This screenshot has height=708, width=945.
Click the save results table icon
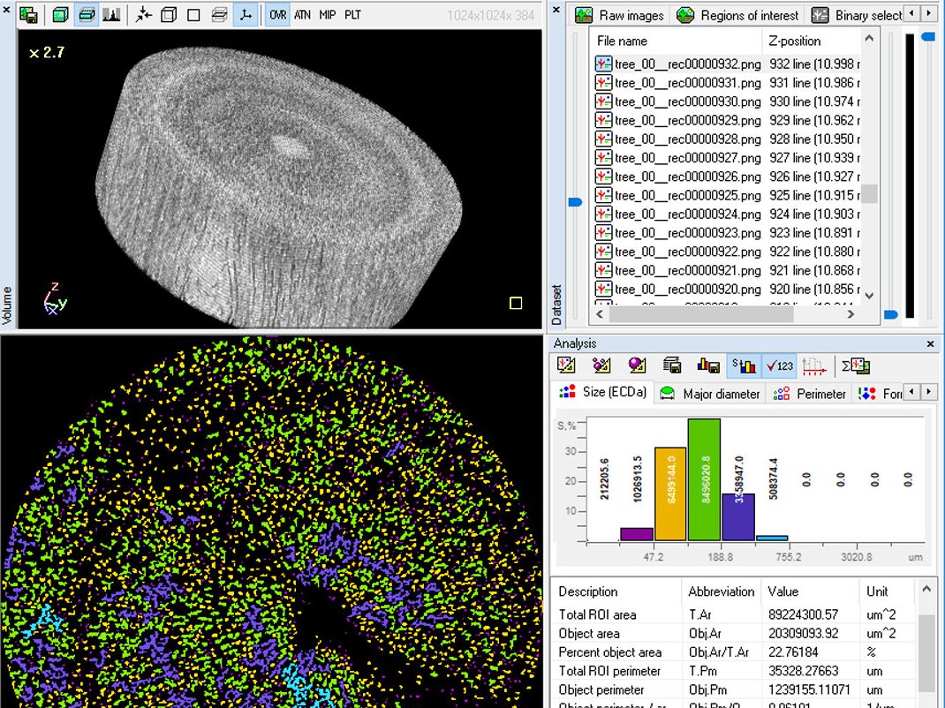(673, 365)
